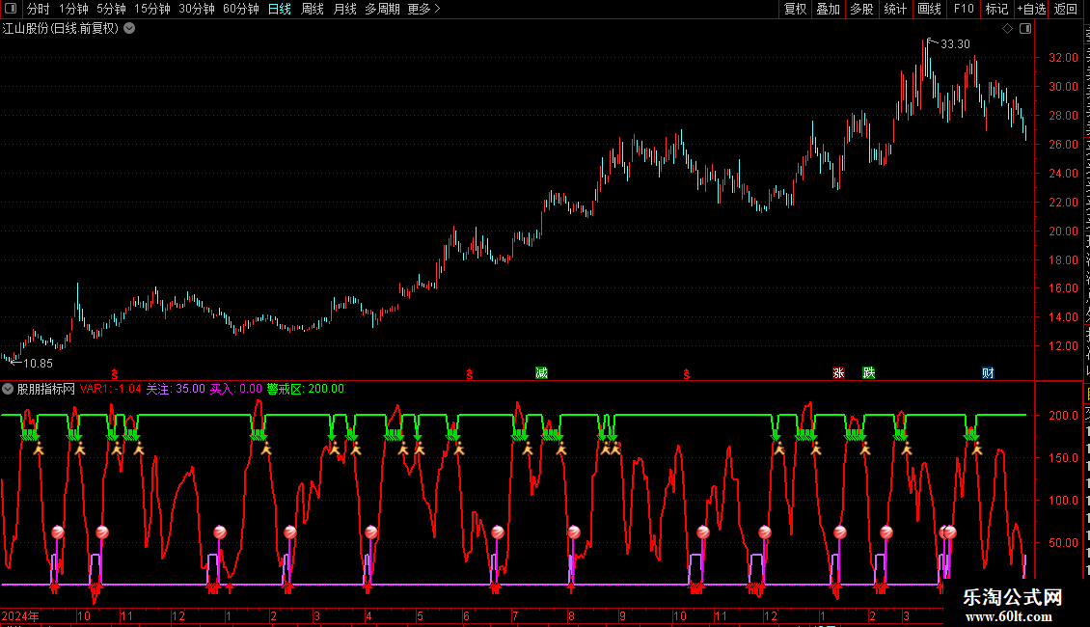Viewport: 1090px width, 627px height.
Task: Select the 1分钟 period
Action: (73, 9)
